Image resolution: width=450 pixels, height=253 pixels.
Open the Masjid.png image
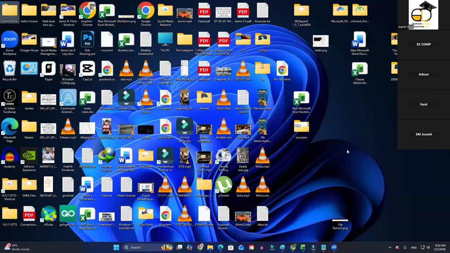pyautogui.click(x=87, y=130)
